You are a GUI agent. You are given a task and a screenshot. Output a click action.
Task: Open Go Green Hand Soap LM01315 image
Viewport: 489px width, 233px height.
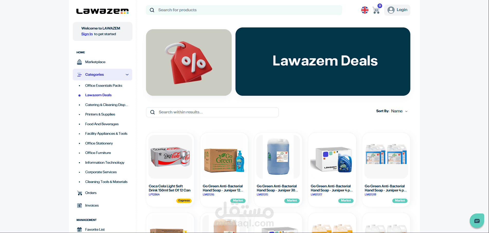click(278, 157)
